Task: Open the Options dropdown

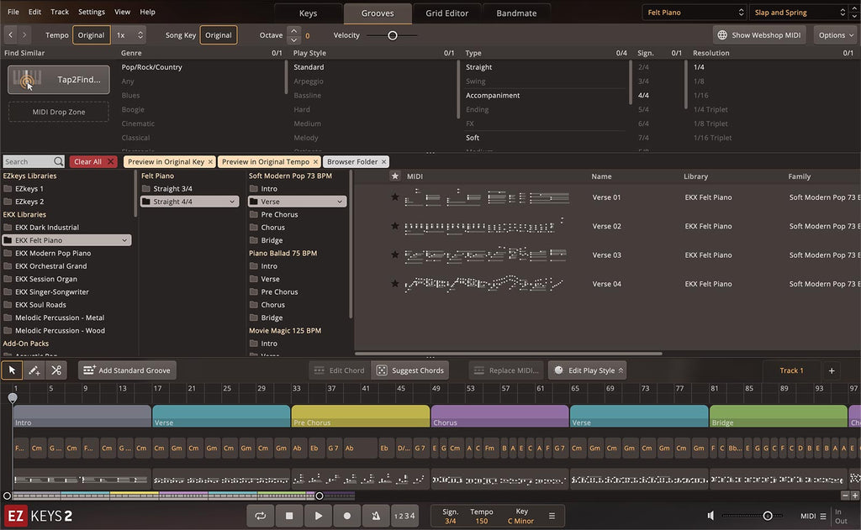Action: (836, 35)
